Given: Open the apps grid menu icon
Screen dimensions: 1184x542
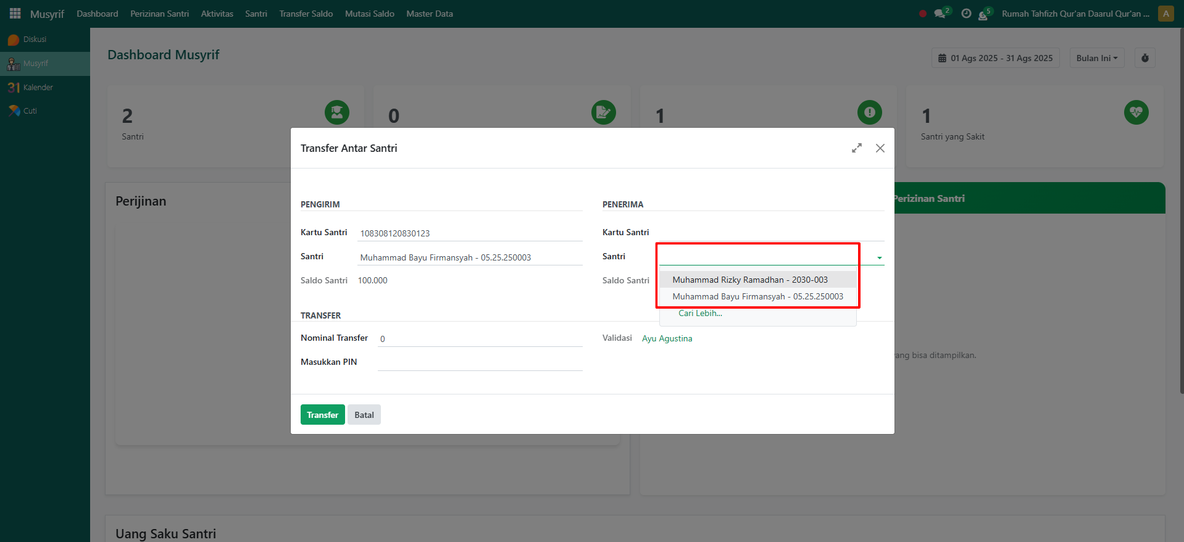Looking at the screenshot, I should [15, 14].
